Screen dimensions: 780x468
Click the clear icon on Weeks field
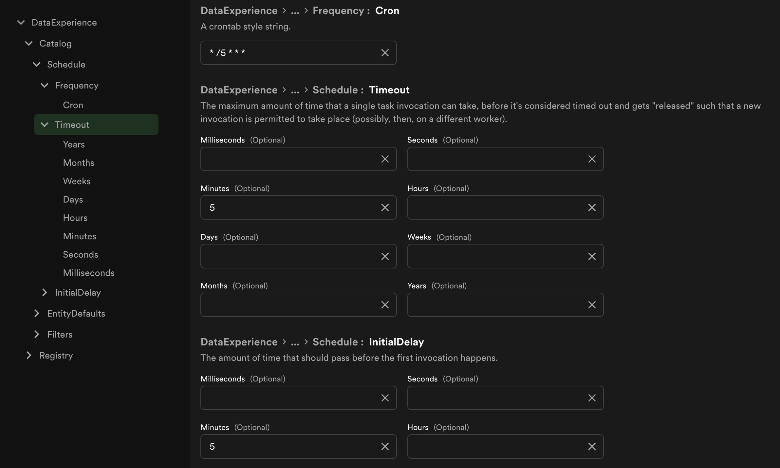click(591, 256)
